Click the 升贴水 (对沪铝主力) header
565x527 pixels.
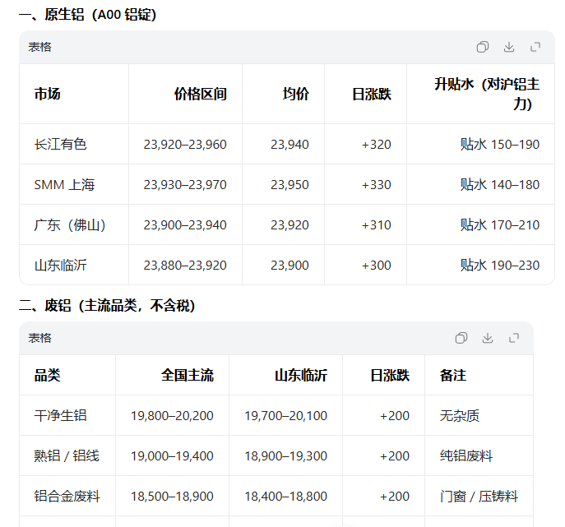[487, 94]
